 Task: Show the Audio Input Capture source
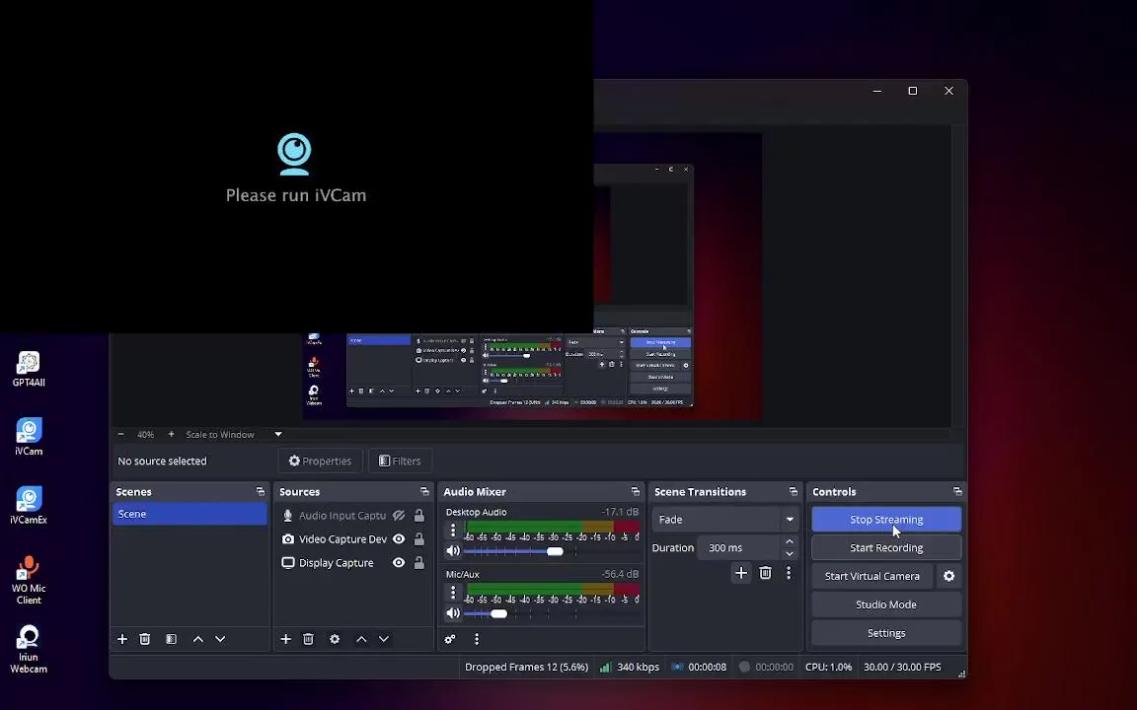pos(399,515)
